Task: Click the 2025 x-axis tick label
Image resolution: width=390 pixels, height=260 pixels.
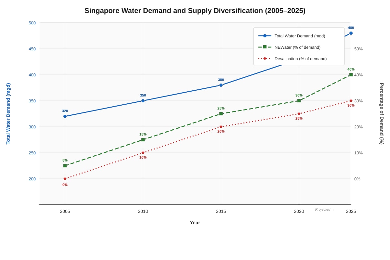Action: (x=351, y=211)
